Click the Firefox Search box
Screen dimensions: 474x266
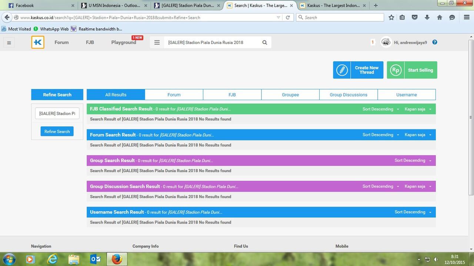(340, 17)
